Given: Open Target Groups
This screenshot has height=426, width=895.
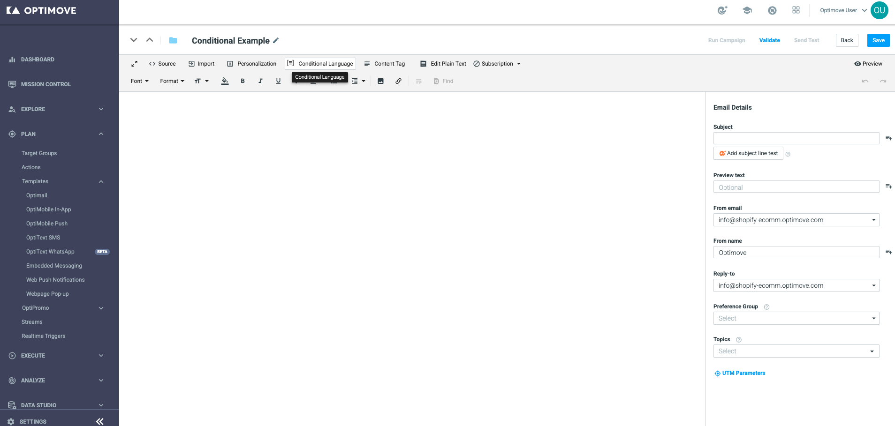Looking at the screenshot, I should tap(39, 153).
